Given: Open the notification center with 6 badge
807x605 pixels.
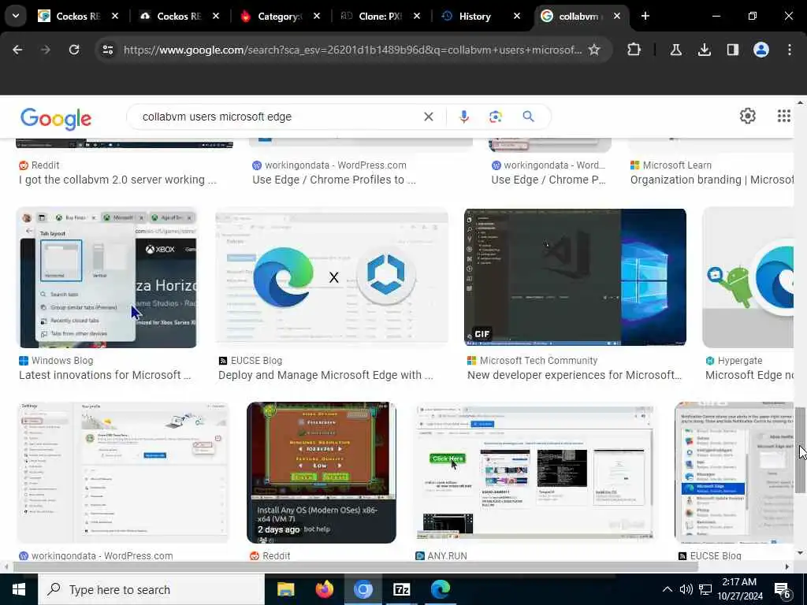Looking at the screenshot, I should pos(783,590).
